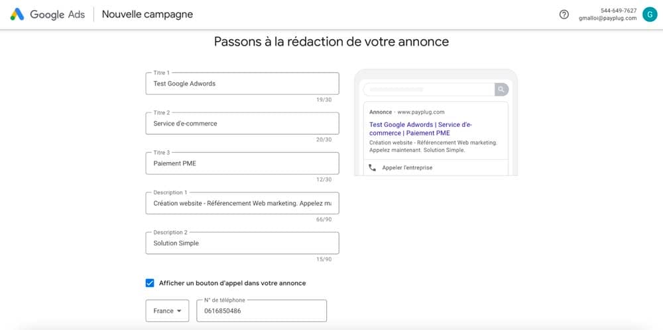
Task: Click the account email gmalloi@payplug.com
Action: coord(607,19)
